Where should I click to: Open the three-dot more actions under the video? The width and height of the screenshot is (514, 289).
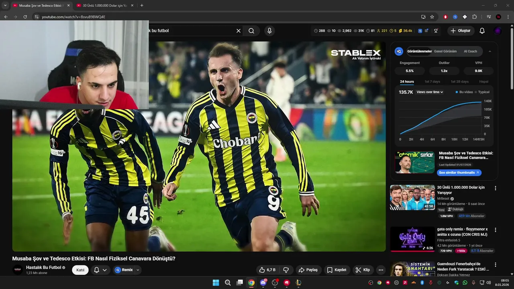pyautogui.click(x=381, y=270)
